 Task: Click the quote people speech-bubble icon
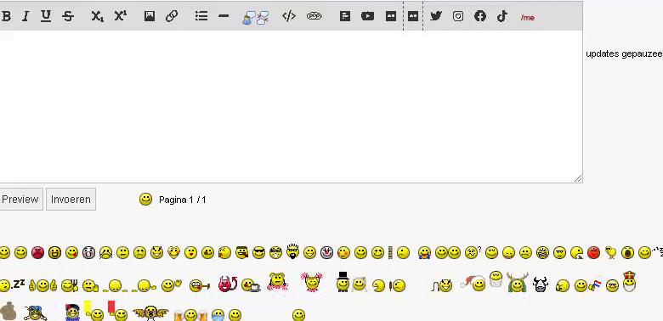click(256, 17)
